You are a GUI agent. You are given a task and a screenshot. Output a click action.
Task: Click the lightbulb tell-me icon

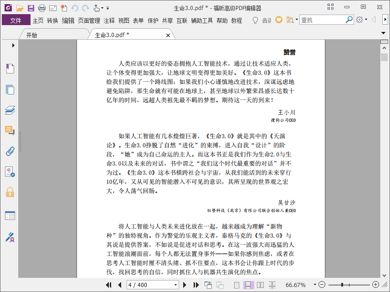click(x=255, y=20)
